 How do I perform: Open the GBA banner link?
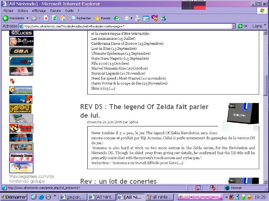(x=21, y=51)
